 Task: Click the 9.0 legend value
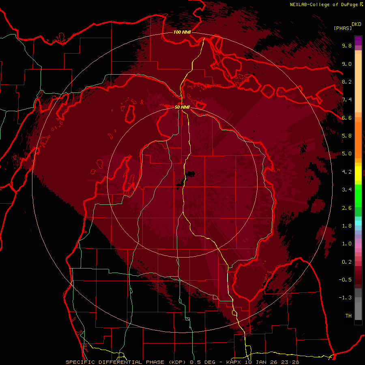tap(347, 64)
